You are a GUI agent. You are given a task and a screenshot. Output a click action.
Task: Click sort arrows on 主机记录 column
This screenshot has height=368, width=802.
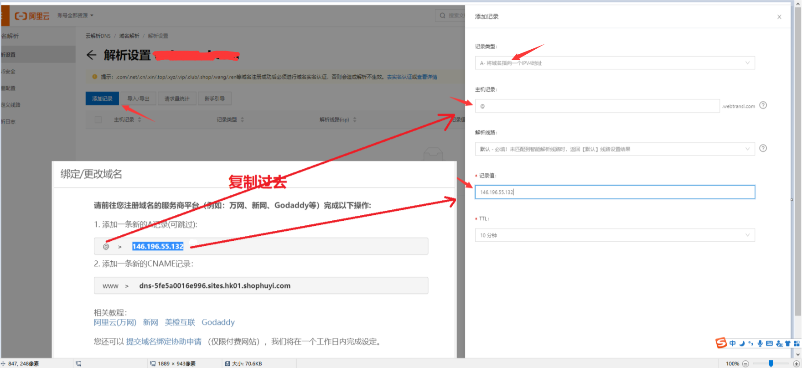[x=140, y=119]
